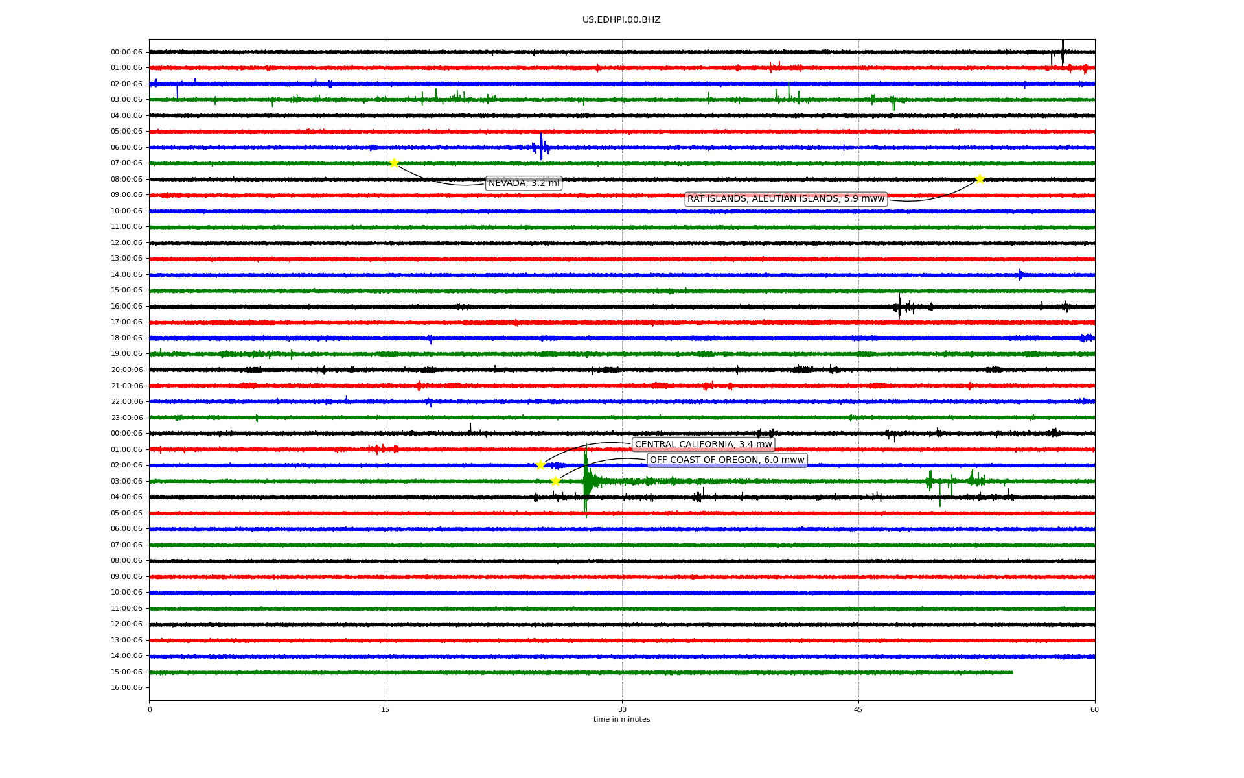Screen dimensions: 1244x778
Task: Click the US.EDHPI.00.BHZ plot title
Action: (621, 20)
